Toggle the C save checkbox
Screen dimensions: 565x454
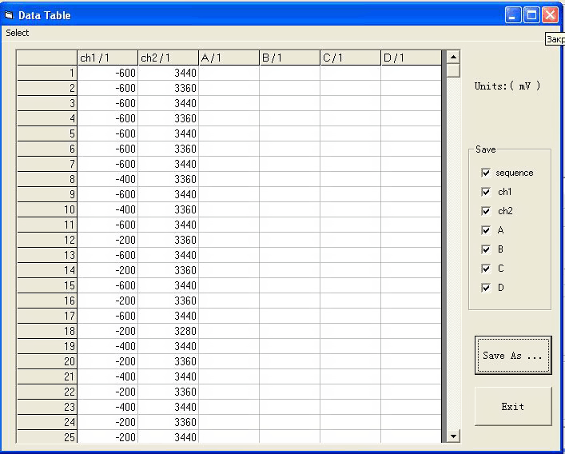[486, 269]
